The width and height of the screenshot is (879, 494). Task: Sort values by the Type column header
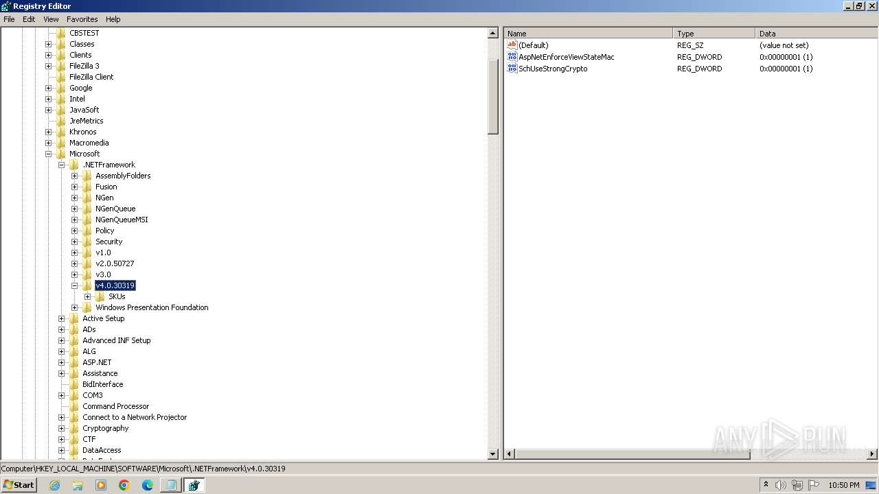(x=714, y=34)
